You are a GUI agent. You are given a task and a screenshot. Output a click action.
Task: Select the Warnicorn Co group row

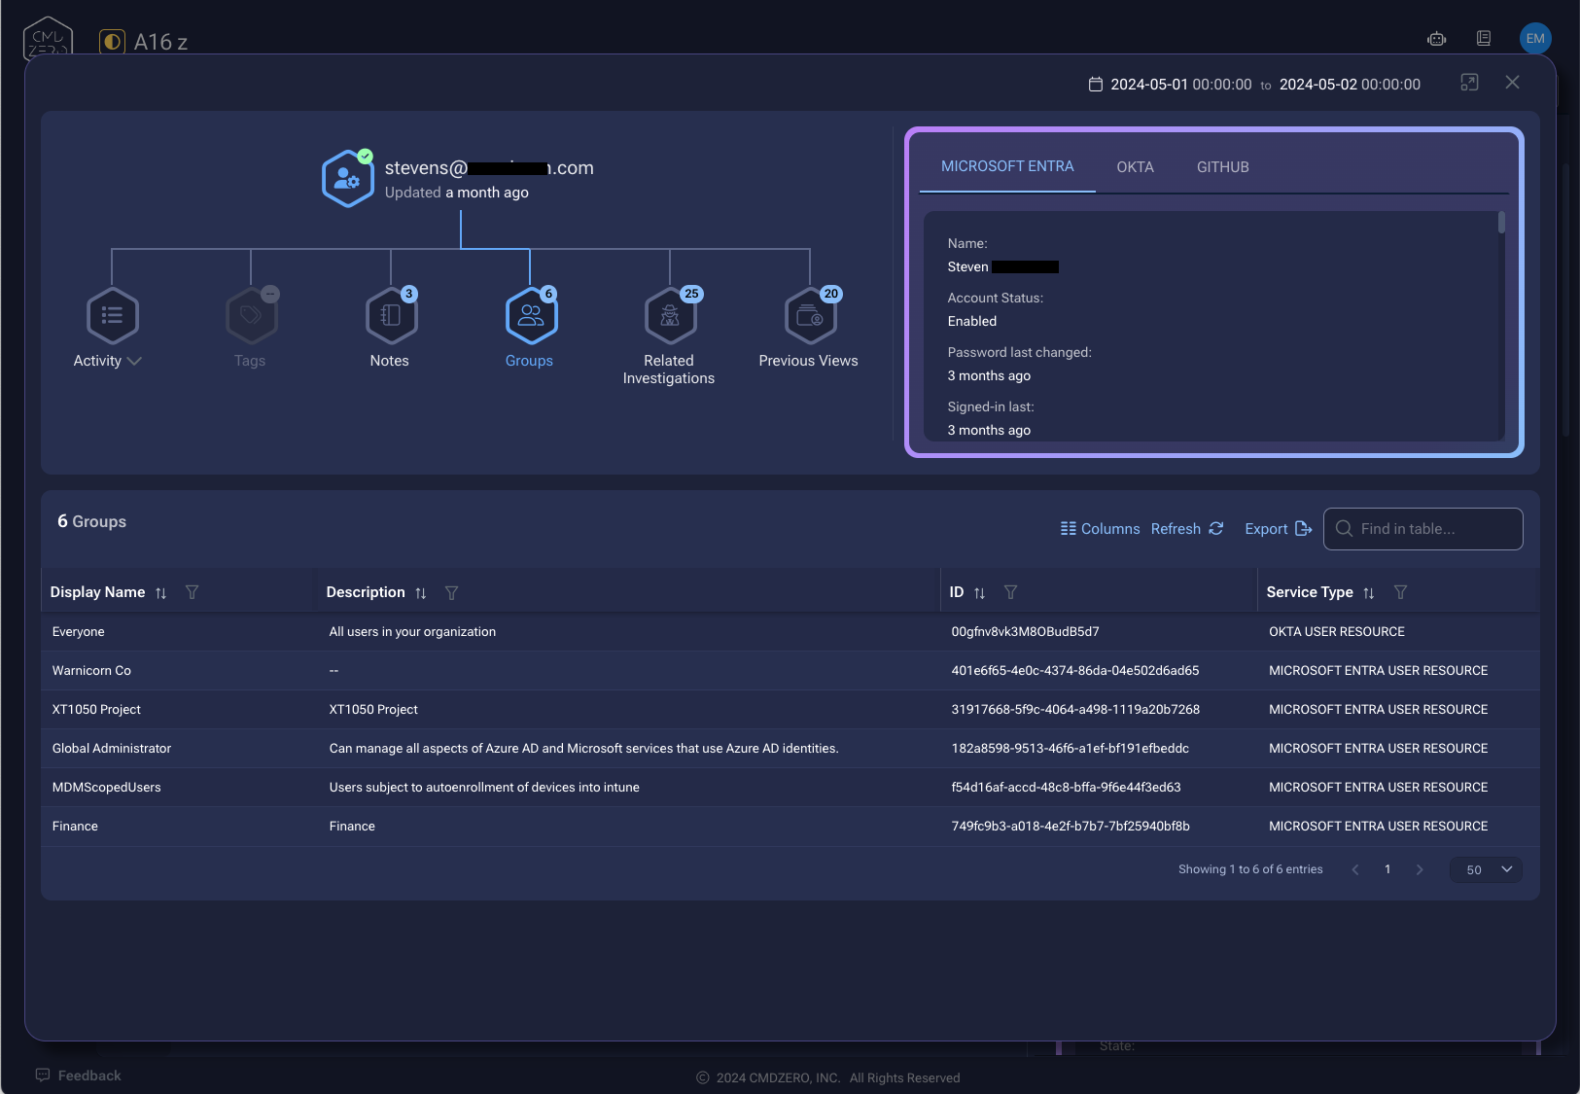790,671
